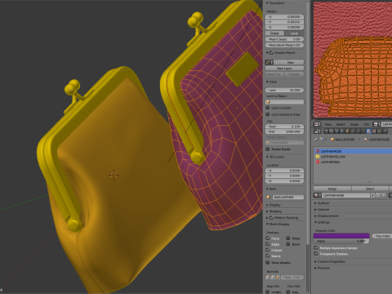Enable face normals display icon

click(x=278, y=277)
